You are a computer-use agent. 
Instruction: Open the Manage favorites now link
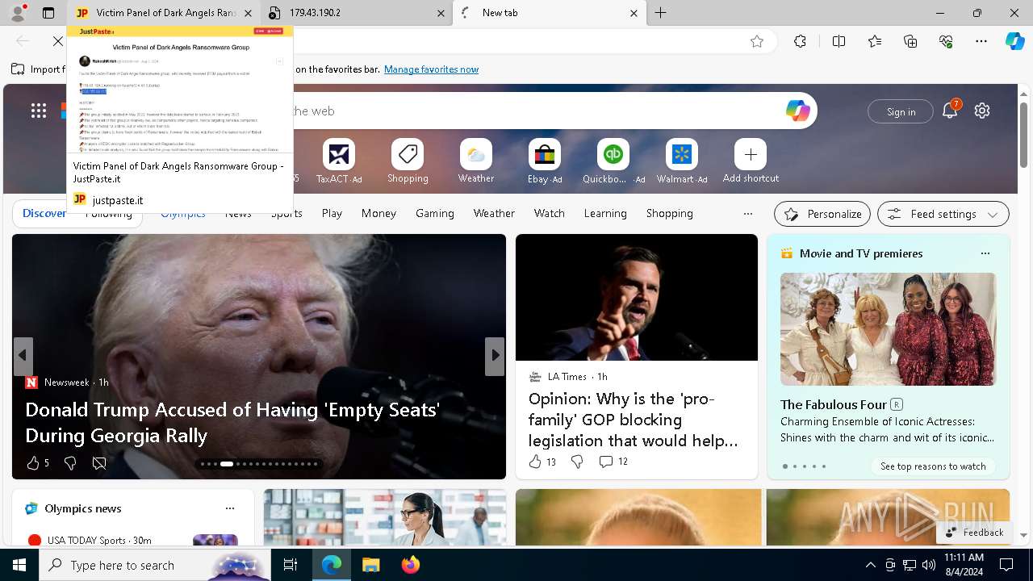[x=431, y=69]
